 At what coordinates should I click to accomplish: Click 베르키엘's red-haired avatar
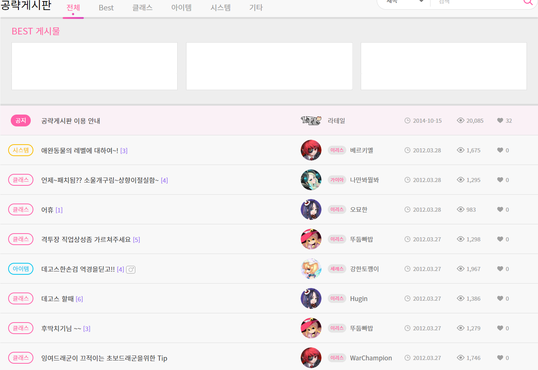click(x=311, y=150)
